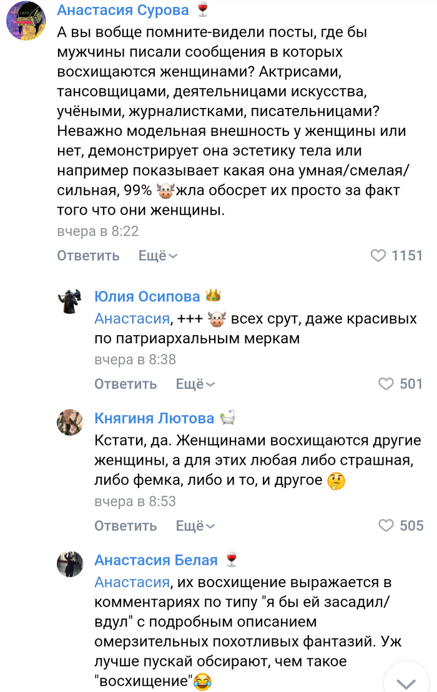Like Анастасия Сурова's comment with 1151 likes

tap(378, 256)
